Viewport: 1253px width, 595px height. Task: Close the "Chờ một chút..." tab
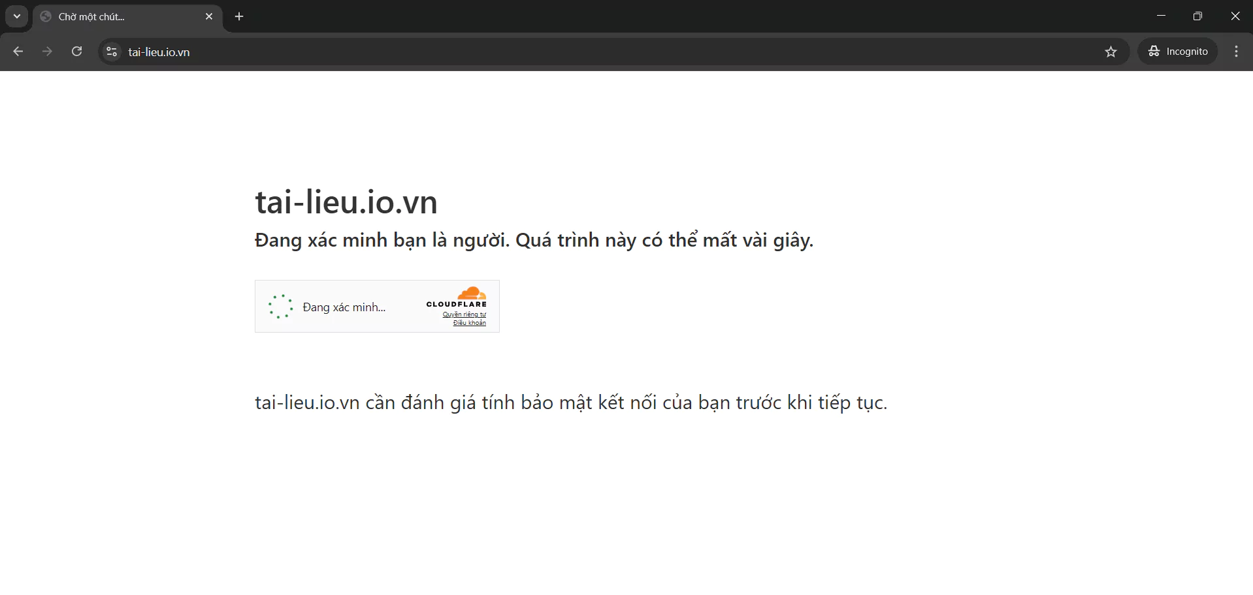[209, 17]
